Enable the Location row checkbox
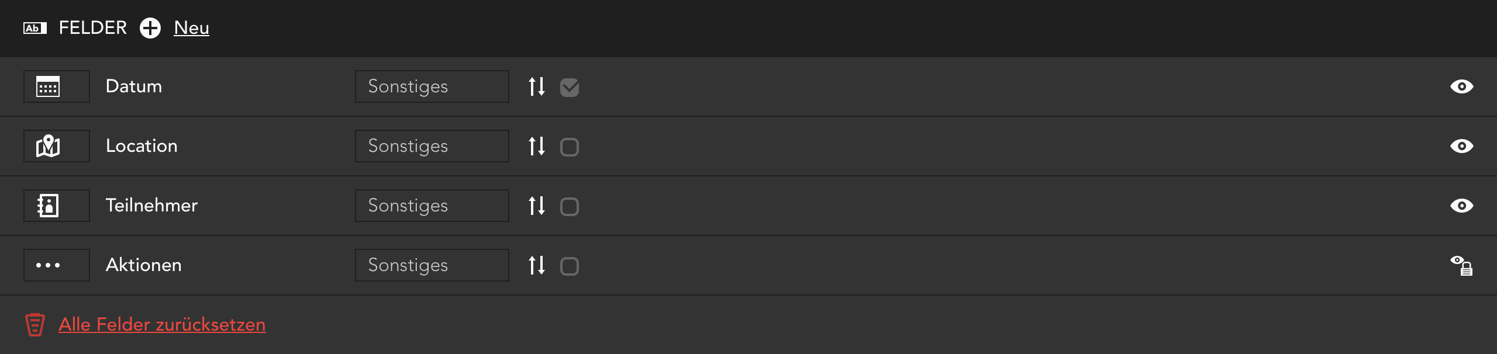The width and height of the screenshot is (1497, 354). coord(570,147)
